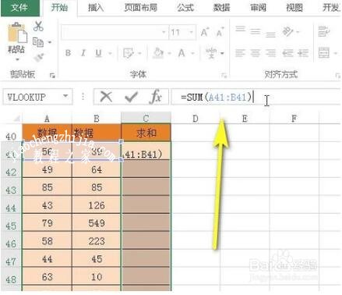Image resolution: width=342 pixels, height=295 pixels.
Task: Click the Align Left icon
Action: pyautogui.click(x=240, y=53)
